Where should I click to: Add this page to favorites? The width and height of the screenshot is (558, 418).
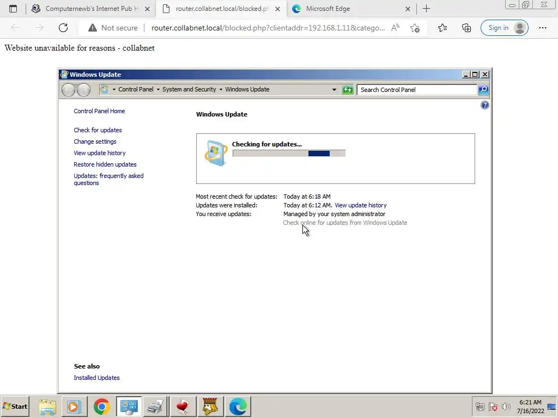tap(415, 28)
